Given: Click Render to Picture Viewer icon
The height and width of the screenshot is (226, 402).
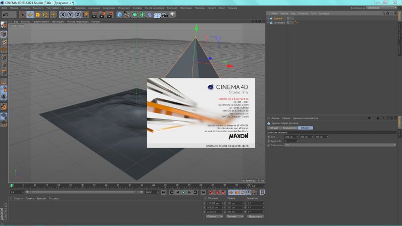Looking at the screenshot, I should (103, 15).
